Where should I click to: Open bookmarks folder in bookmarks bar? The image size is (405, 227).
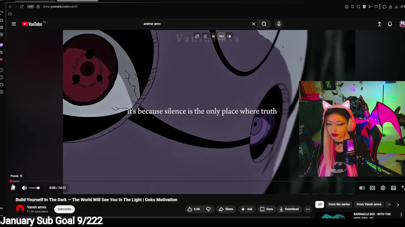pos(10,14)
